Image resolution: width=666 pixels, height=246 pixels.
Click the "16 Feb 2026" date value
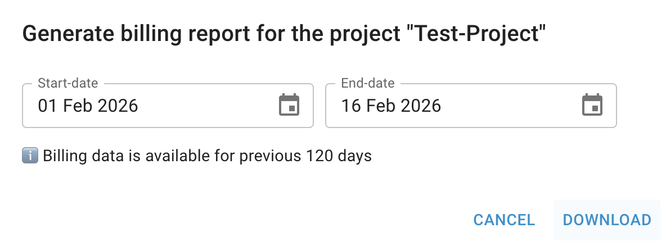[x=391, y=106]
